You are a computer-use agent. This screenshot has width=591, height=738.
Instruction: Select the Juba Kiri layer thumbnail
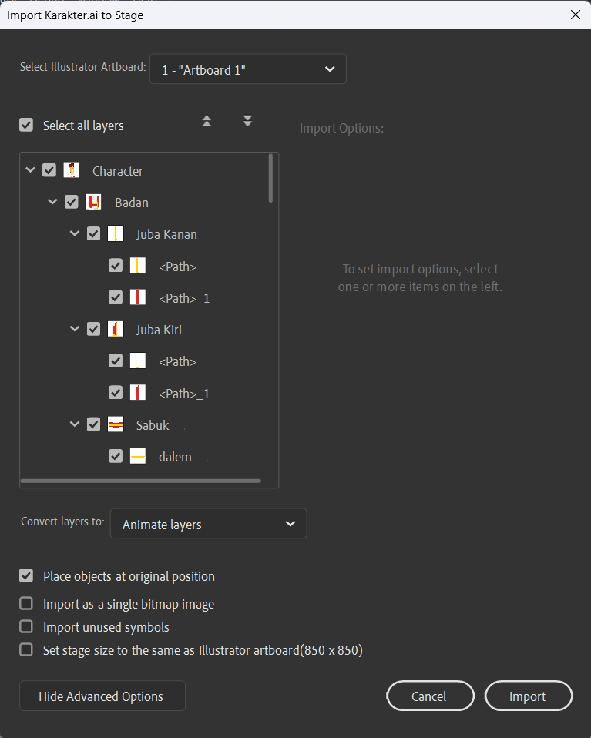116,329
